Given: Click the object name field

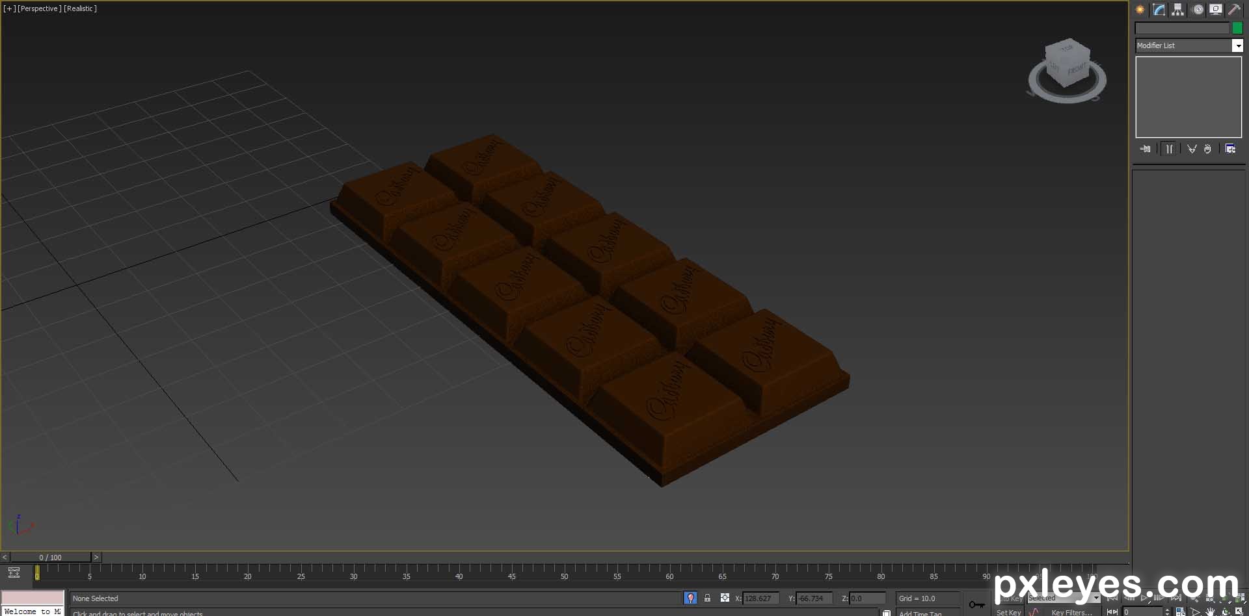Looking at the screenshot, I should (1182, 28).
